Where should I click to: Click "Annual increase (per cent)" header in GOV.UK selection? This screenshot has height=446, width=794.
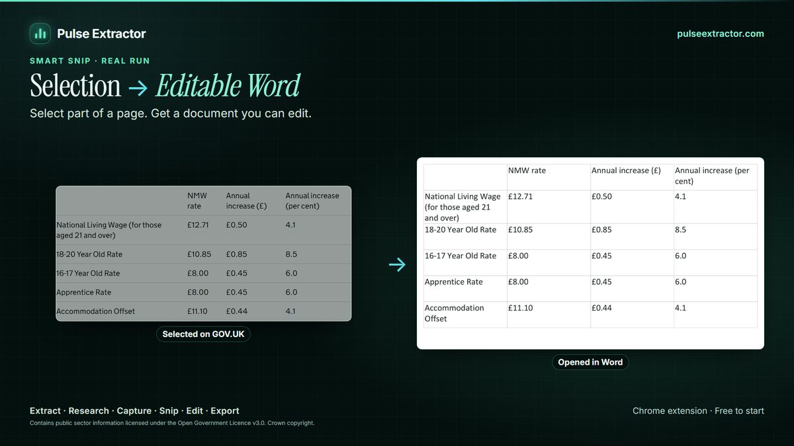pos(312,201)
